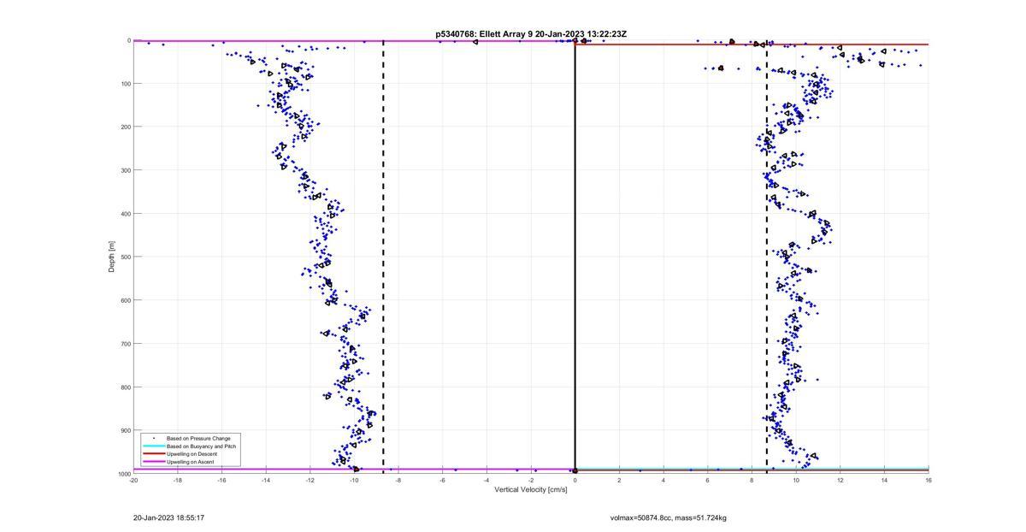Click legend entry 'Upwelling on Descent'

pos(192,454)
